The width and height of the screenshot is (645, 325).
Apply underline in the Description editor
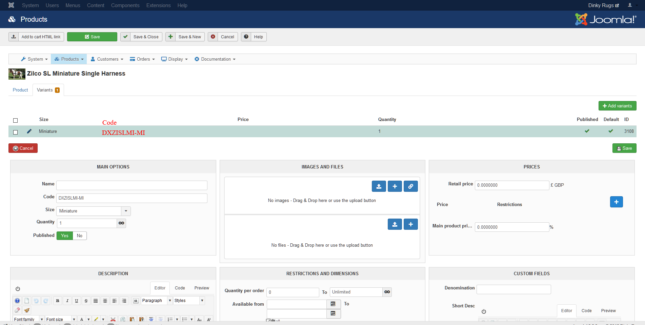[77, 301]
